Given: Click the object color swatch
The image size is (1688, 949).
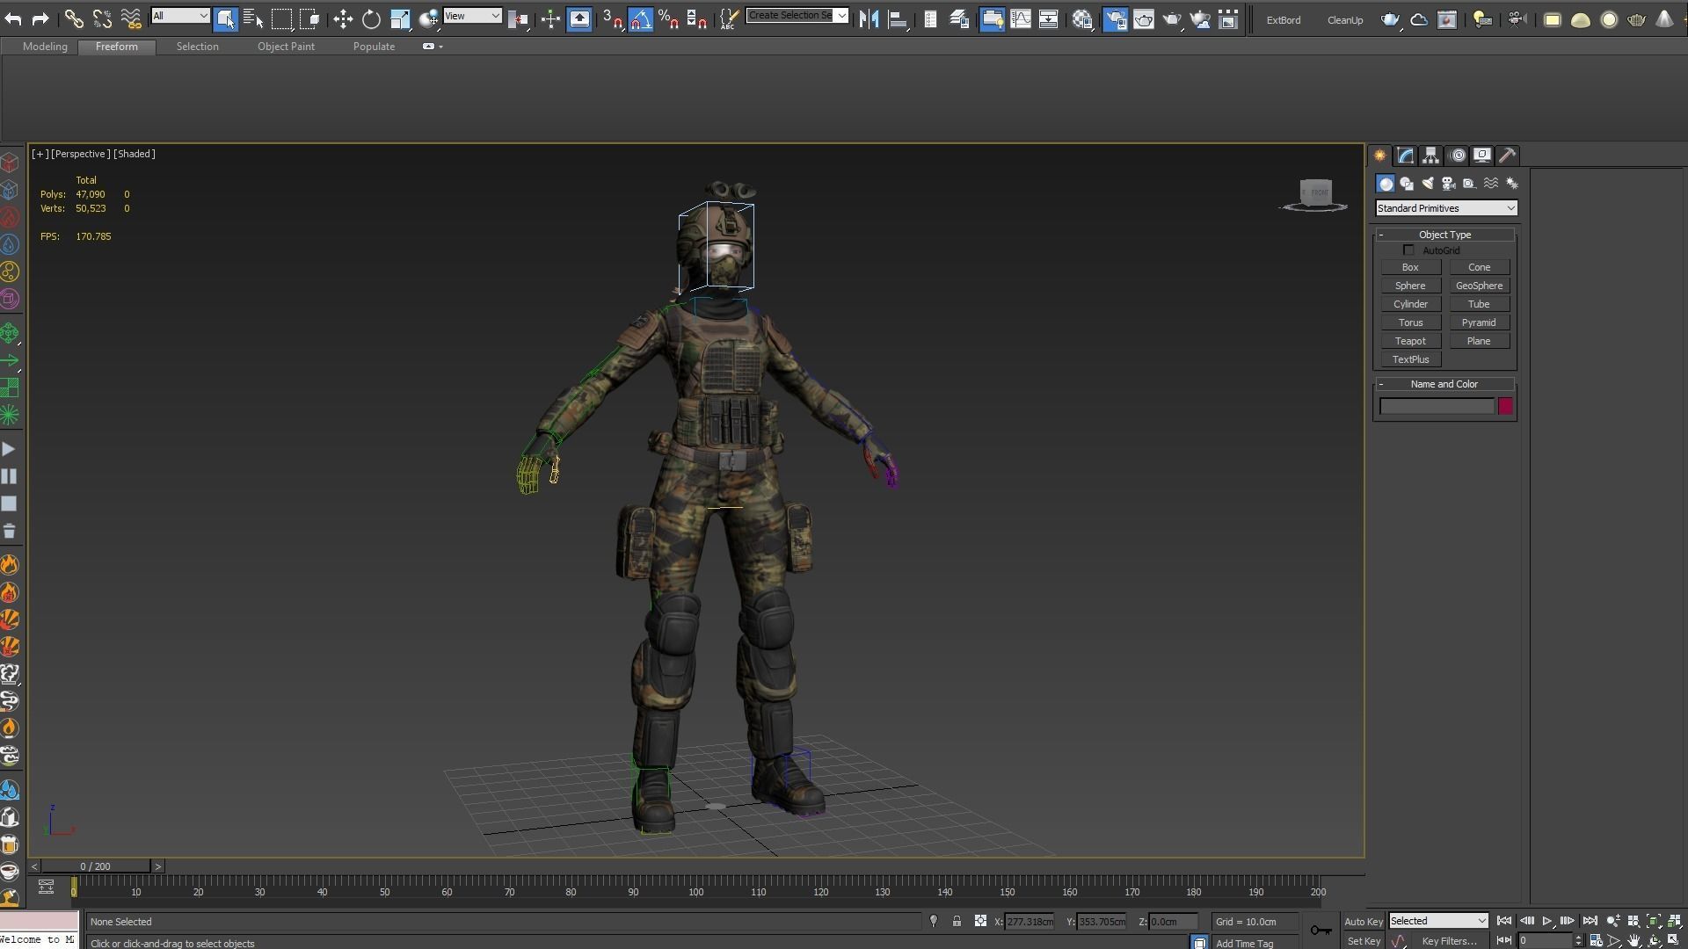Looking at the screenshot, I should click(x=1505, y=406).
